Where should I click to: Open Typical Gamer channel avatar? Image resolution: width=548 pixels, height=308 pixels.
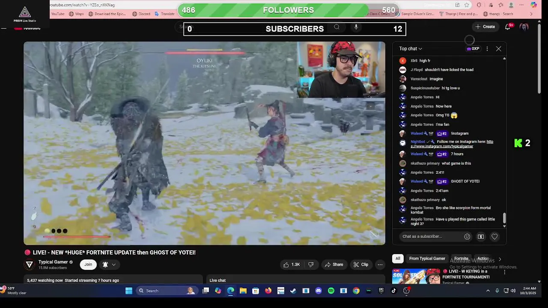(30, 264)
